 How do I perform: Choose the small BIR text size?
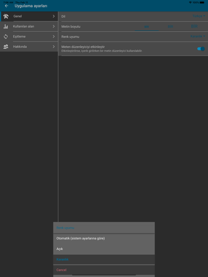click(x=146, y=27)
